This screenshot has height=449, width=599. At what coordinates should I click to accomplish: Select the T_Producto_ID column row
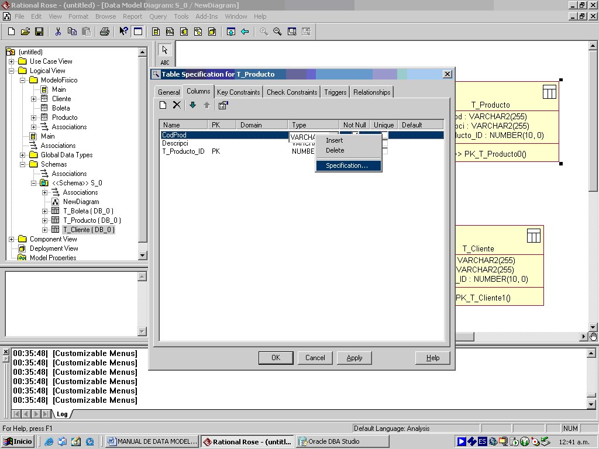tap(302, 151)
